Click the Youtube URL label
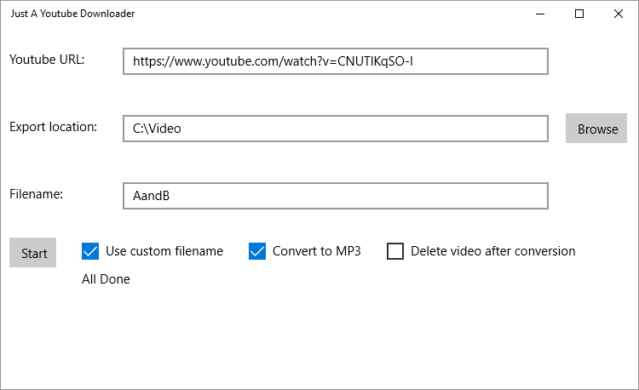The image size is (639, 390). pos(47,60)
